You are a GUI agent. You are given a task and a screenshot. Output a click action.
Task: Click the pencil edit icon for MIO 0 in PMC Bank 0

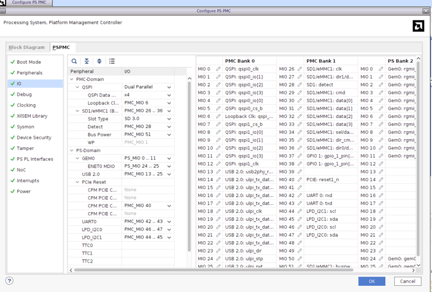(x=218, y=69)
